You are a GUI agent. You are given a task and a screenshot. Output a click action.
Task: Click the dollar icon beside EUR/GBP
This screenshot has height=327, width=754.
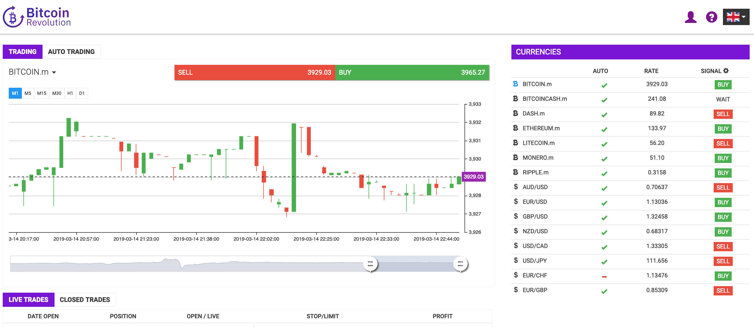[515, 290]
